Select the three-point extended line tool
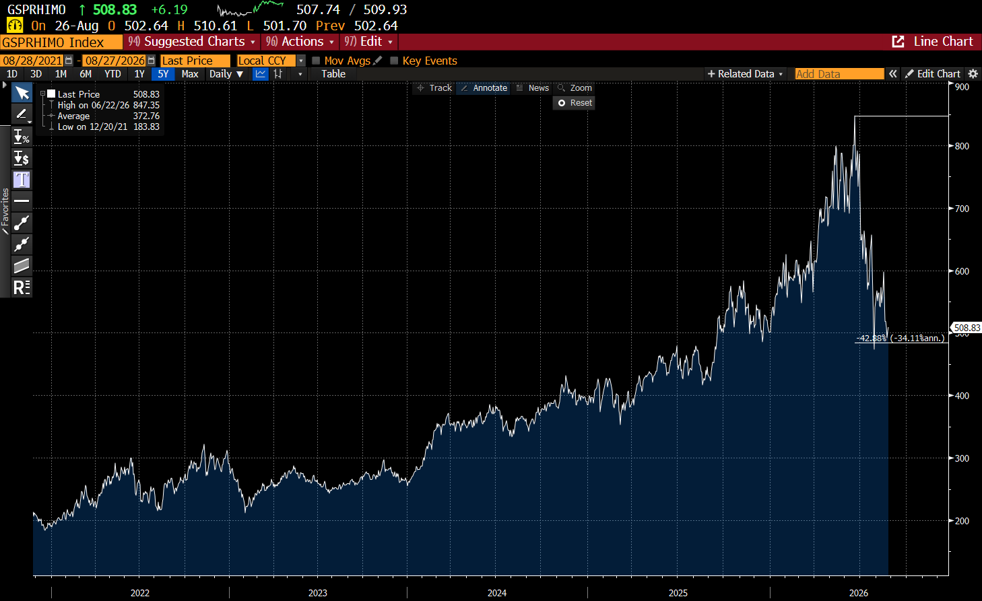The height and width of the screenshot is (601, 982). (22, 244)
